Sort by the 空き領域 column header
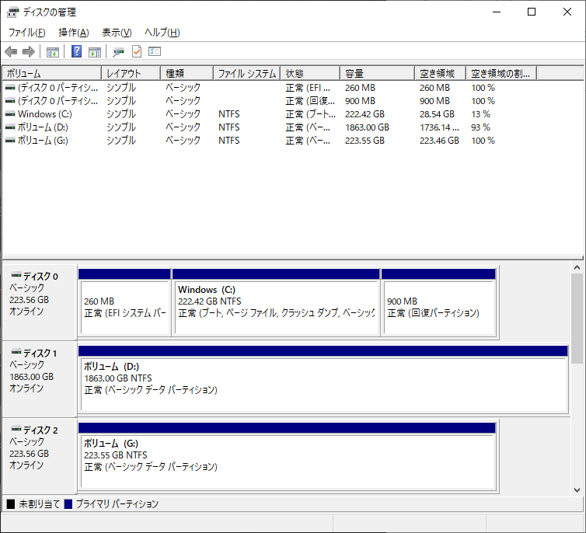Viewport: 586px width, 533px height. click(x=441, y=73)
